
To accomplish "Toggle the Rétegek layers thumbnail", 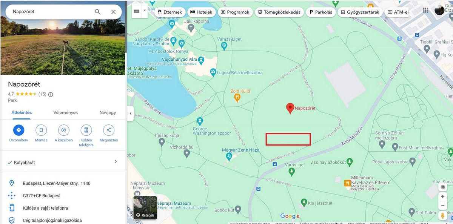I will tap(145, 208).
